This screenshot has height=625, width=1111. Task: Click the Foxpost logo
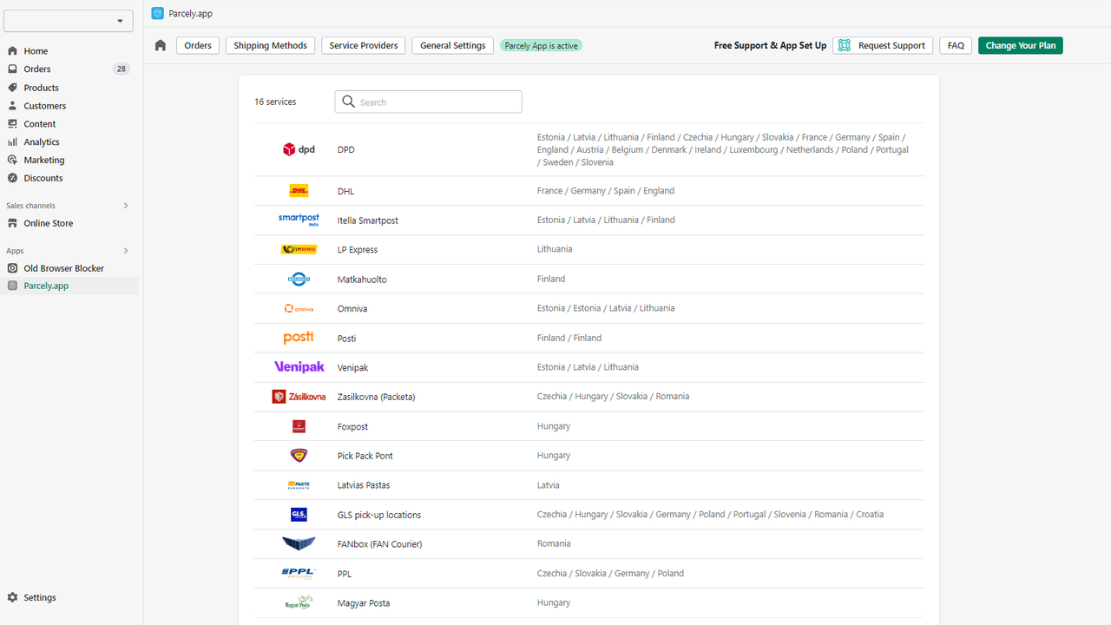(299, 426)
